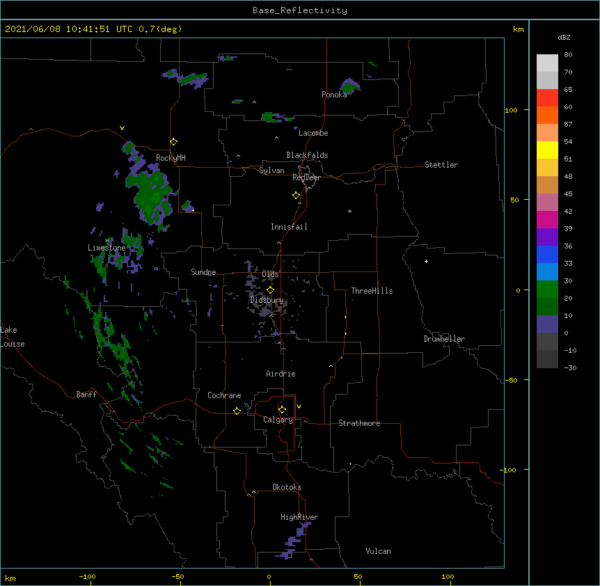Click the Base_Reflectivity title
Image resolution: width=600 pixels, height=586 pixels.
click(300, 10)
